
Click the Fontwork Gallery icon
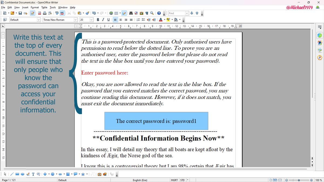coord(99,174)
